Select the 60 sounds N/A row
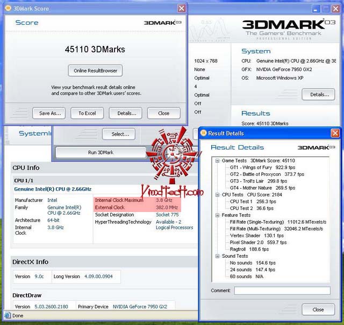Viewport: 344px width, 325px height. tap(246, 277)
